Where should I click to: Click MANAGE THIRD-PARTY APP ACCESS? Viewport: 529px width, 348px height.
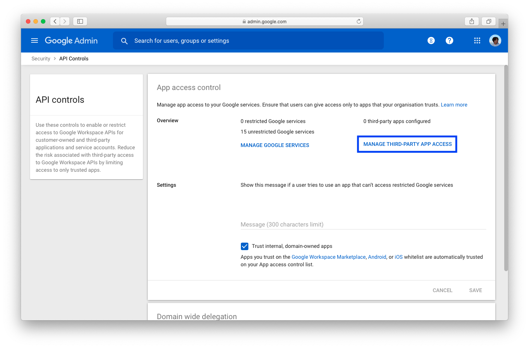407,144
